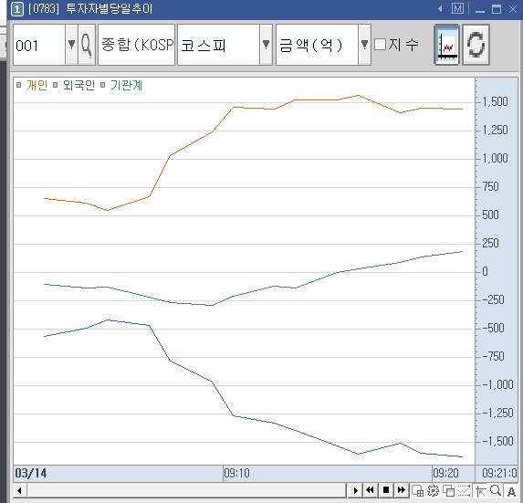Click the 1,000 y-axis value

tap(495, 158)
